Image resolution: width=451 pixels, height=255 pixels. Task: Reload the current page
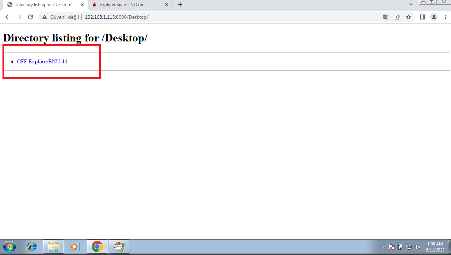coord(30,17)
